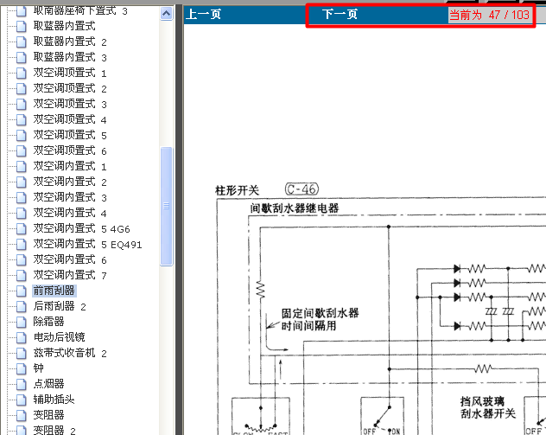Click diagram label 间歇刮水器继电器
This screenshot has height=435, width=546.
[x=295, y=208]
